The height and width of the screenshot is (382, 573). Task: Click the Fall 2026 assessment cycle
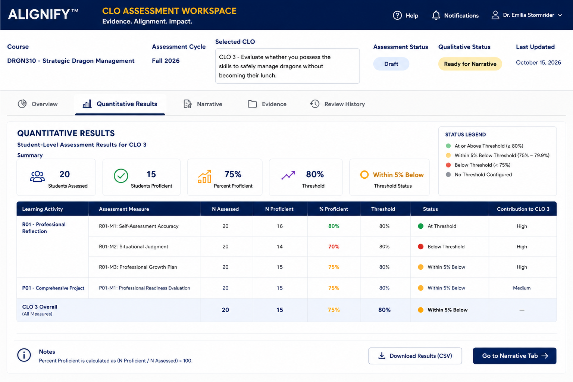click(x=166, y=61)
